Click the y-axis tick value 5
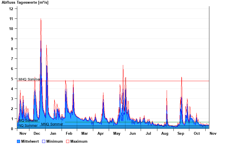Screen dimensions: 226x156 point(12,79)
